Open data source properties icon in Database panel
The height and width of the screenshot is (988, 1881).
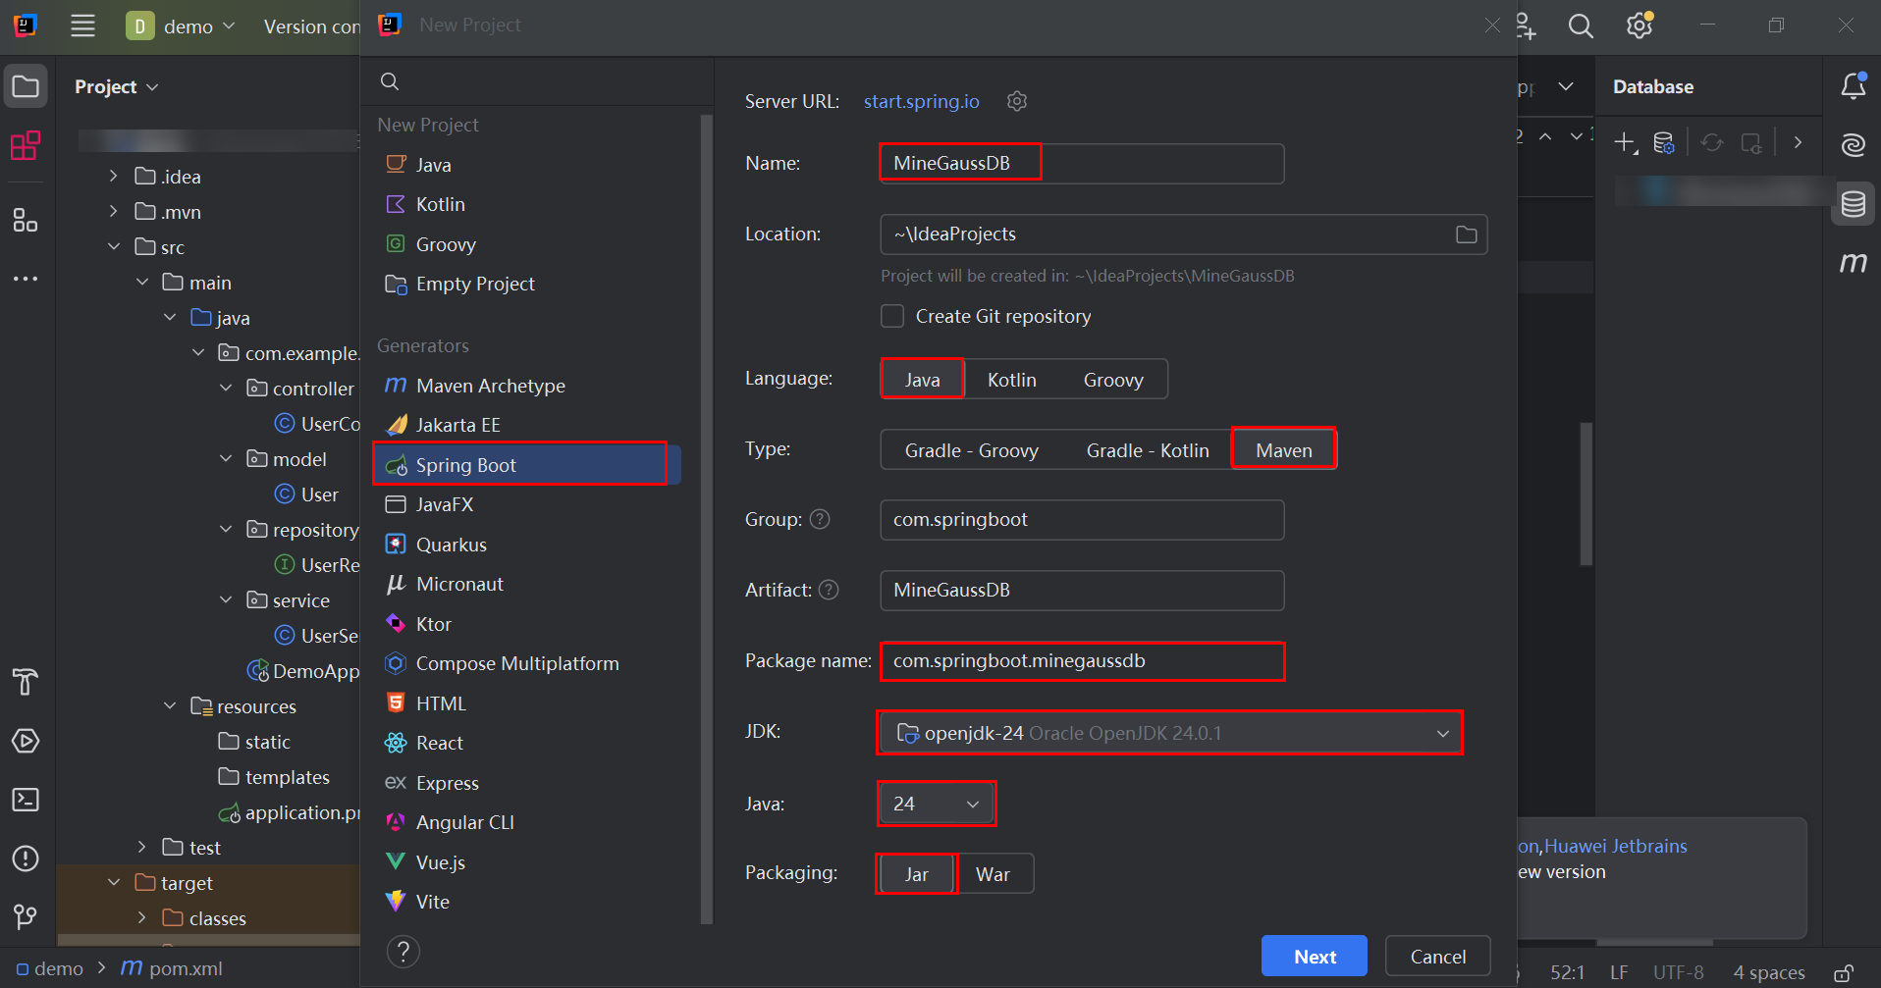point(1664,142)
